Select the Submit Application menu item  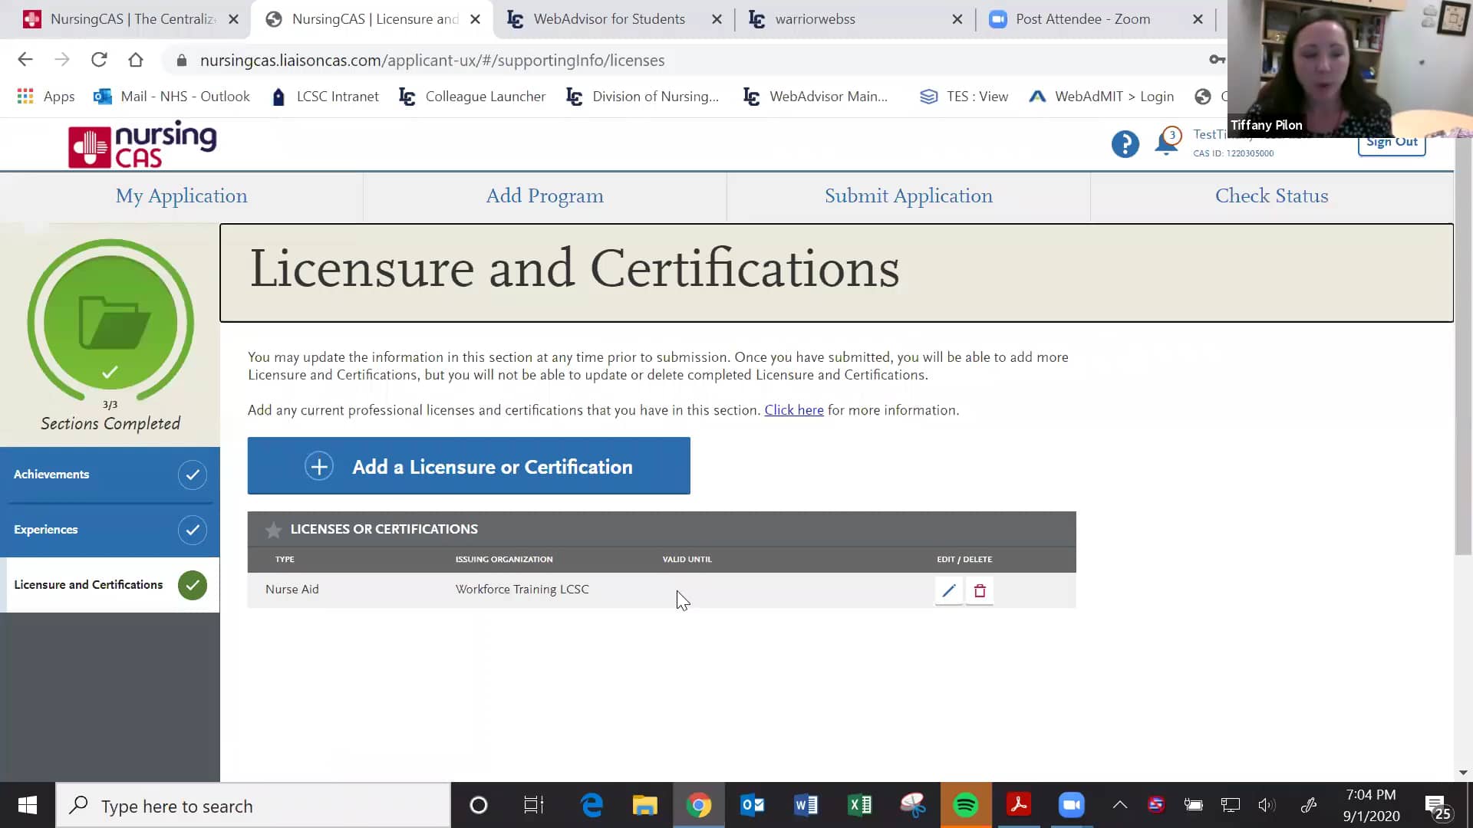click(x=908, y=196)
